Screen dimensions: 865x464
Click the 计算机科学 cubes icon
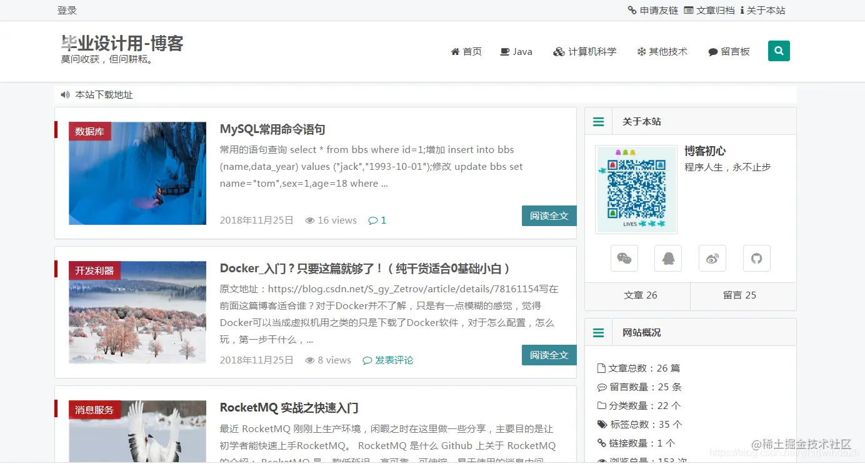(x=559, y=52)
